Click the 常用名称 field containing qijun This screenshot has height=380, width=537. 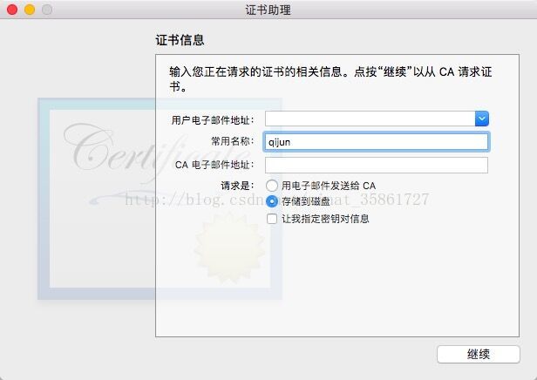click(x=377, y=142)
